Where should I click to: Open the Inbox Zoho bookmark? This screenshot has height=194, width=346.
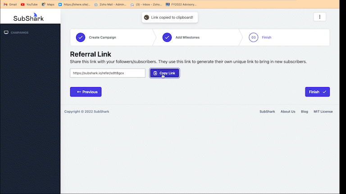tap(146, 4)
